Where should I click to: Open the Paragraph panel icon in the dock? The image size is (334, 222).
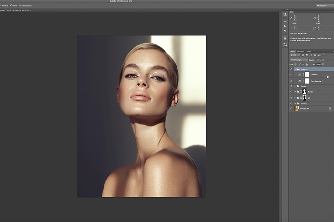coord(285,31)
